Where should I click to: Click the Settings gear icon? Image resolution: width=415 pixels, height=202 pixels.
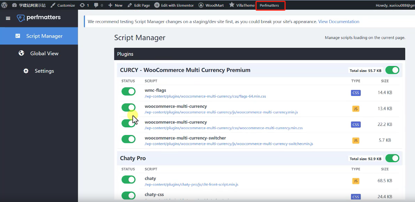pyautogui.click(x=26, y=71)
